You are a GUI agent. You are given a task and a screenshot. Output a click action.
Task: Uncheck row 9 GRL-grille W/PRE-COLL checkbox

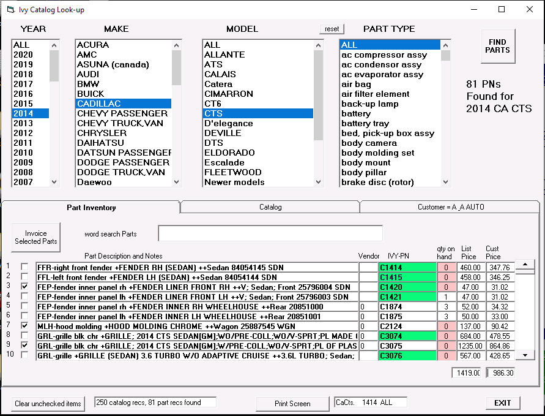24,346
